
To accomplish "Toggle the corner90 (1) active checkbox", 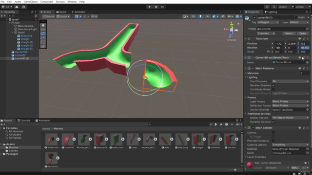I will 254,17.
